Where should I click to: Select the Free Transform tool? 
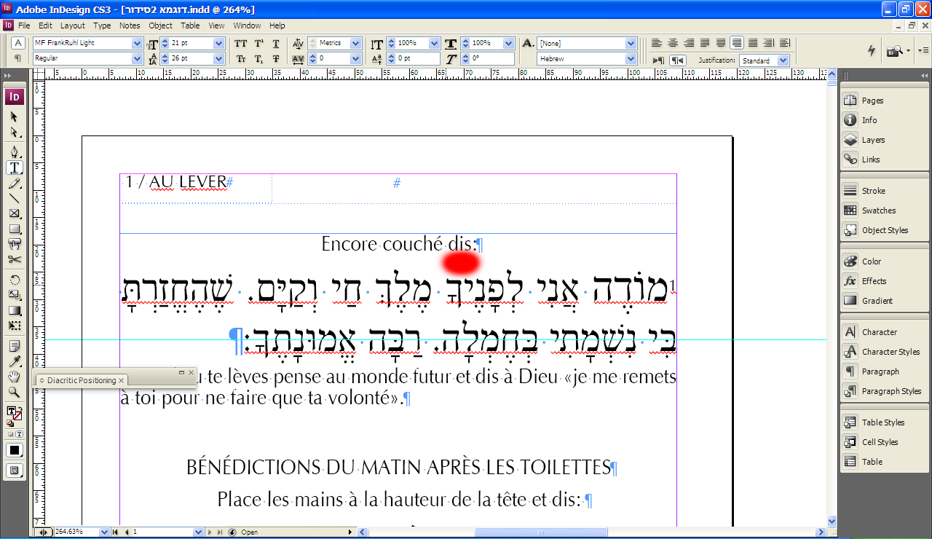click(14, 326)
